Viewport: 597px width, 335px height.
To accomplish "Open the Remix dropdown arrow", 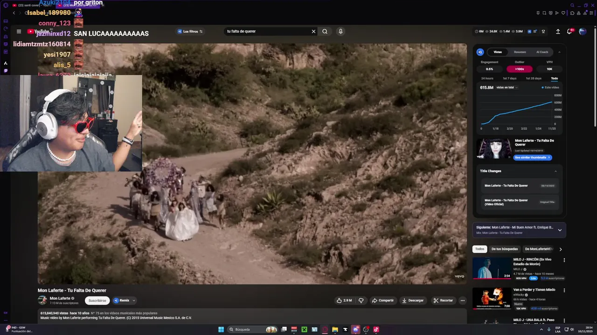I will tap(134, 301).
